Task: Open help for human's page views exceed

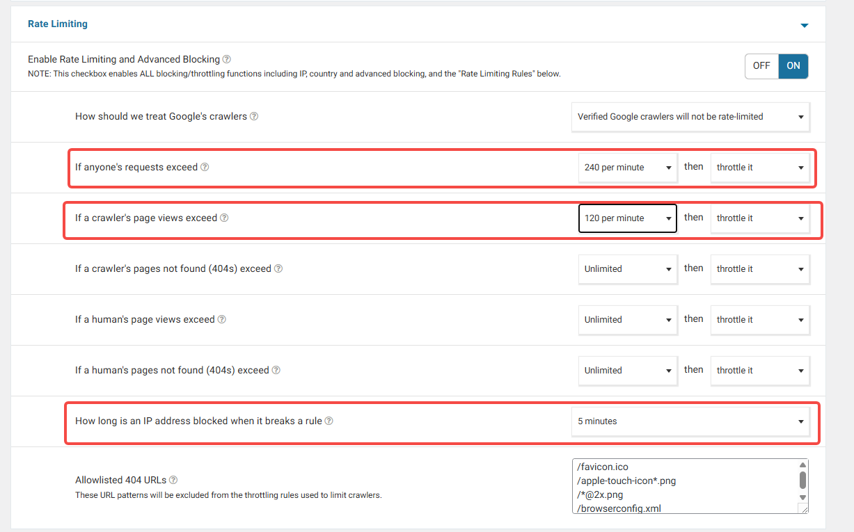Action: [222, 320]
